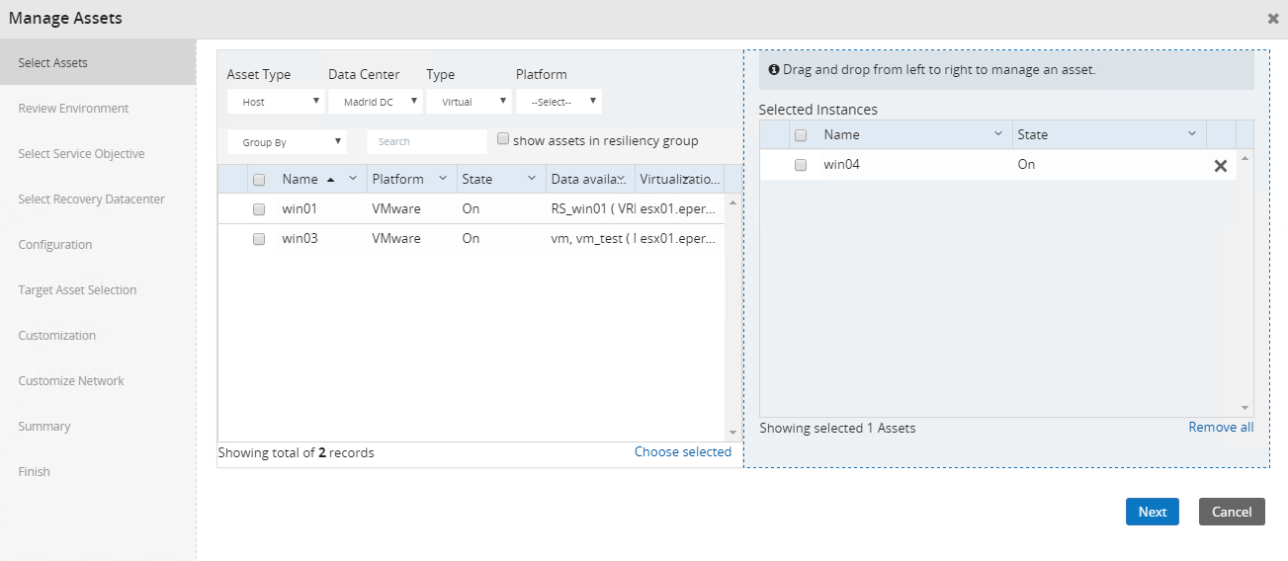
Task: Open State column menu in left table
Action: [532, 179]
